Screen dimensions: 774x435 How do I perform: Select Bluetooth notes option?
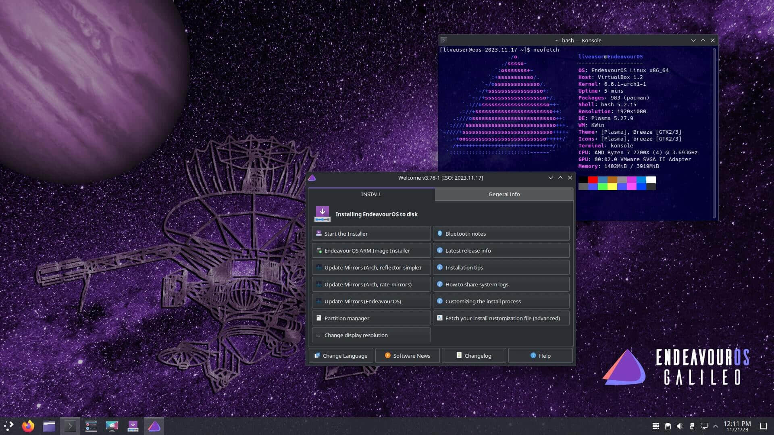tap(501, 233)
